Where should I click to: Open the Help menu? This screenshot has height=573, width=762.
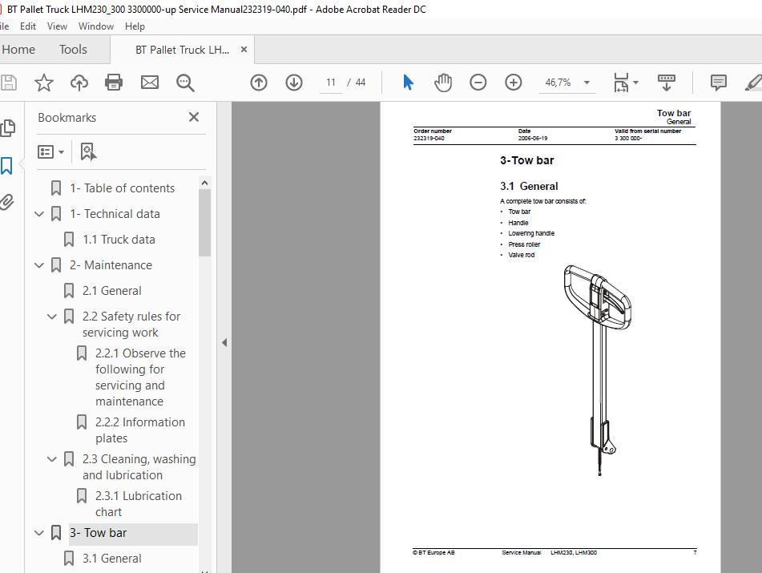click(135, 26)
